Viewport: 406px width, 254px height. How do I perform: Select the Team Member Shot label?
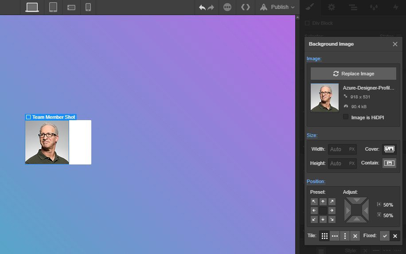point(51,117)
